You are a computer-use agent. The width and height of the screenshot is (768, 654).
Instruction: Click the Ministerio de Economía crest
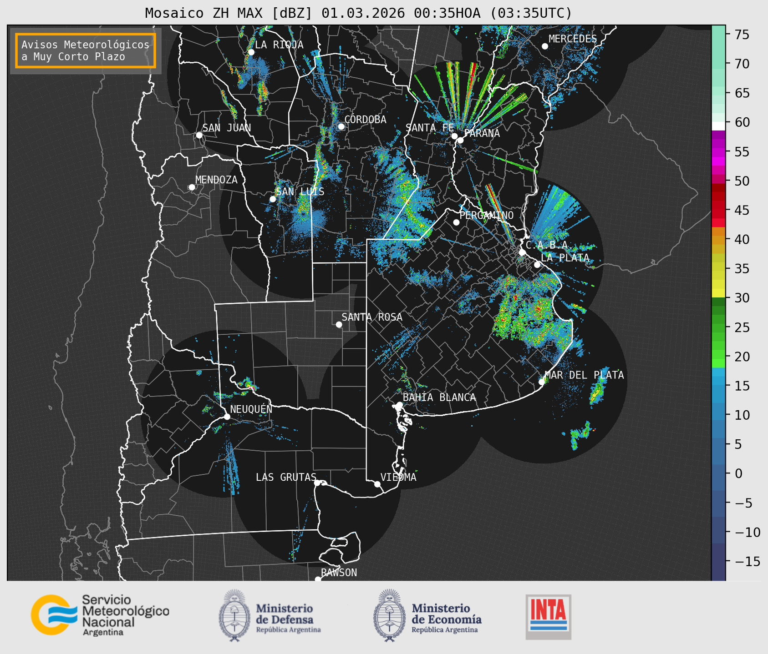388,615
